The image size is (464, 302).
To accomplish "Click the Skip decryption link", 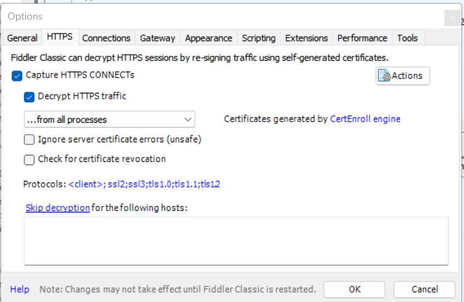I will pos(58,207).
